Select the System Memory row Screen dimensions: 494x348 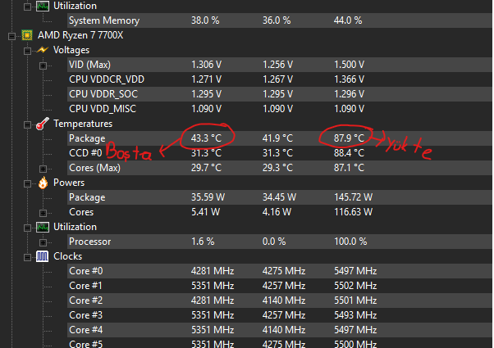[x=103, y=20]
